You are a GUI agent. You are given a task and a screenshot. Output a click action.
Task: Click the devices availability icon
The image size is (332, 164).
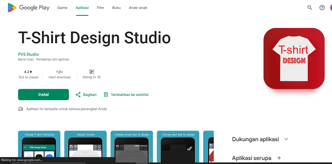[x=20, y=109]
